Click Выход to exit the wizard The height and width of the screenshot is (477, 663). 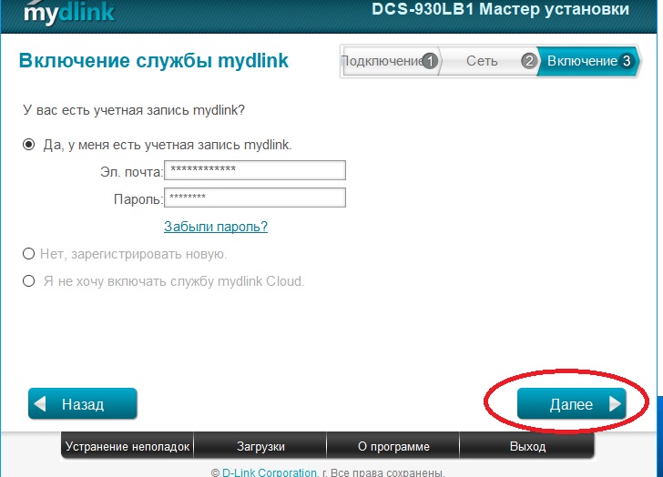coord(527,446)
